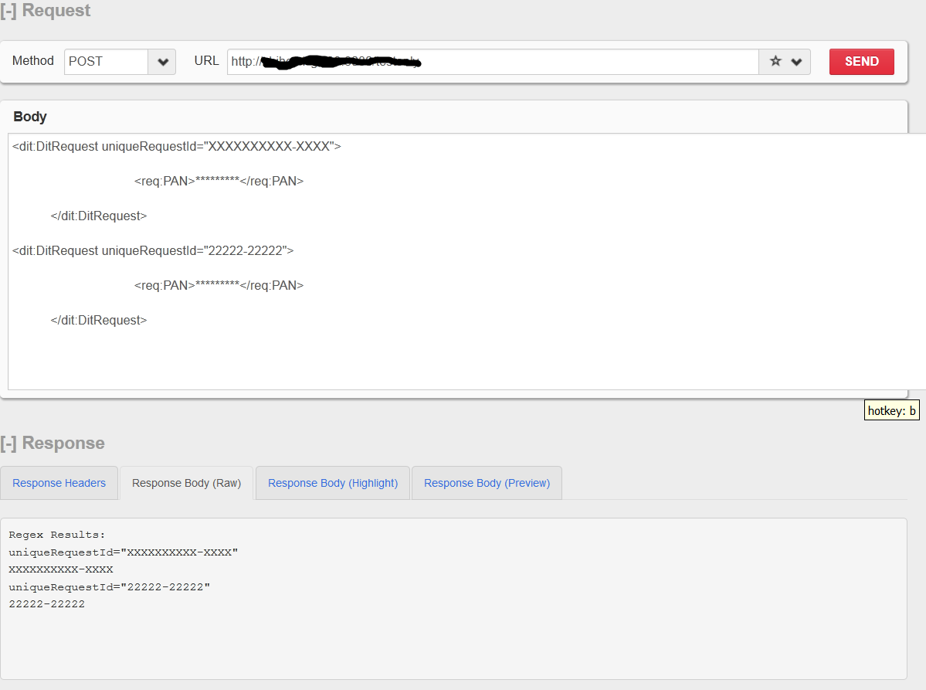
Task: Open the Response Body (Preview) tab
Action: click(486, 482)
